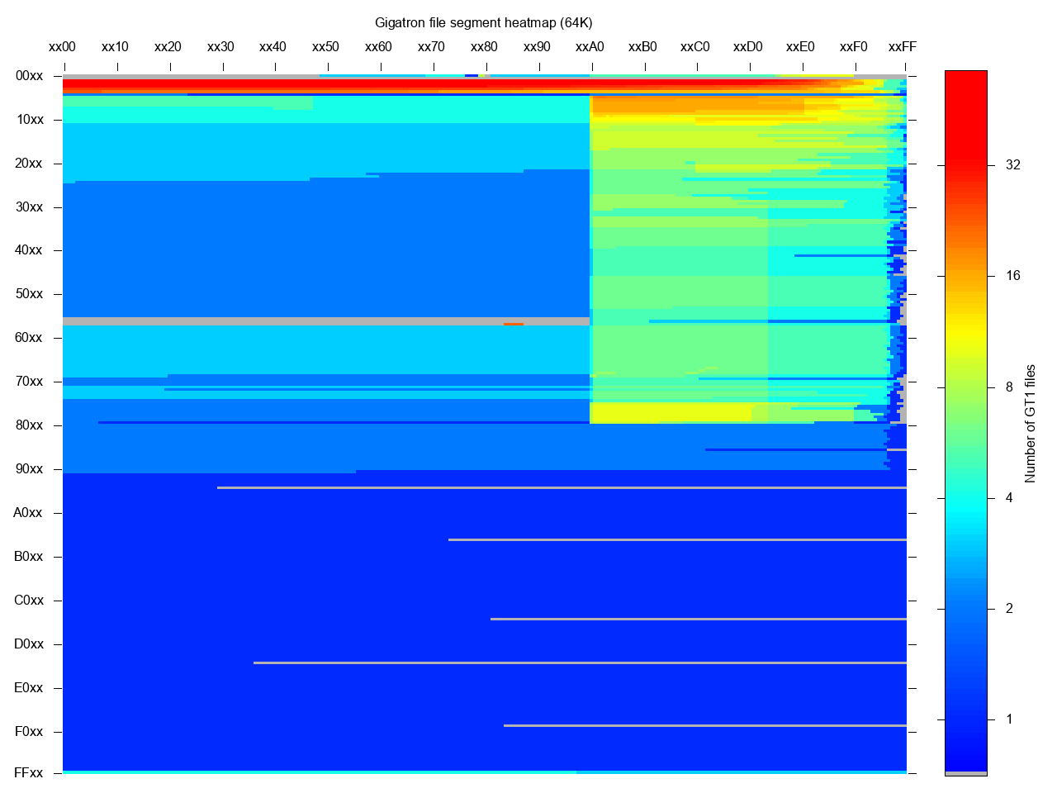This screenshot has width=1057, height=793.
Task: Select the xx70 column label
Action: click(x=431, y=47)
